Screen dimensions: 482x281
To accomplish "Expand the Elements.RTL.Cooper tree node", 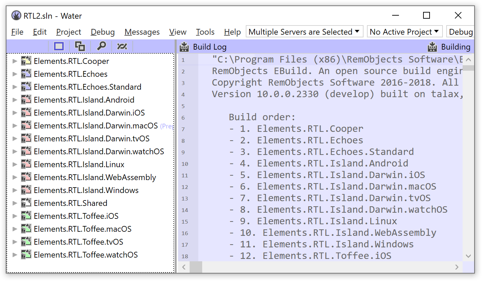I will click(x=15, y=61).
